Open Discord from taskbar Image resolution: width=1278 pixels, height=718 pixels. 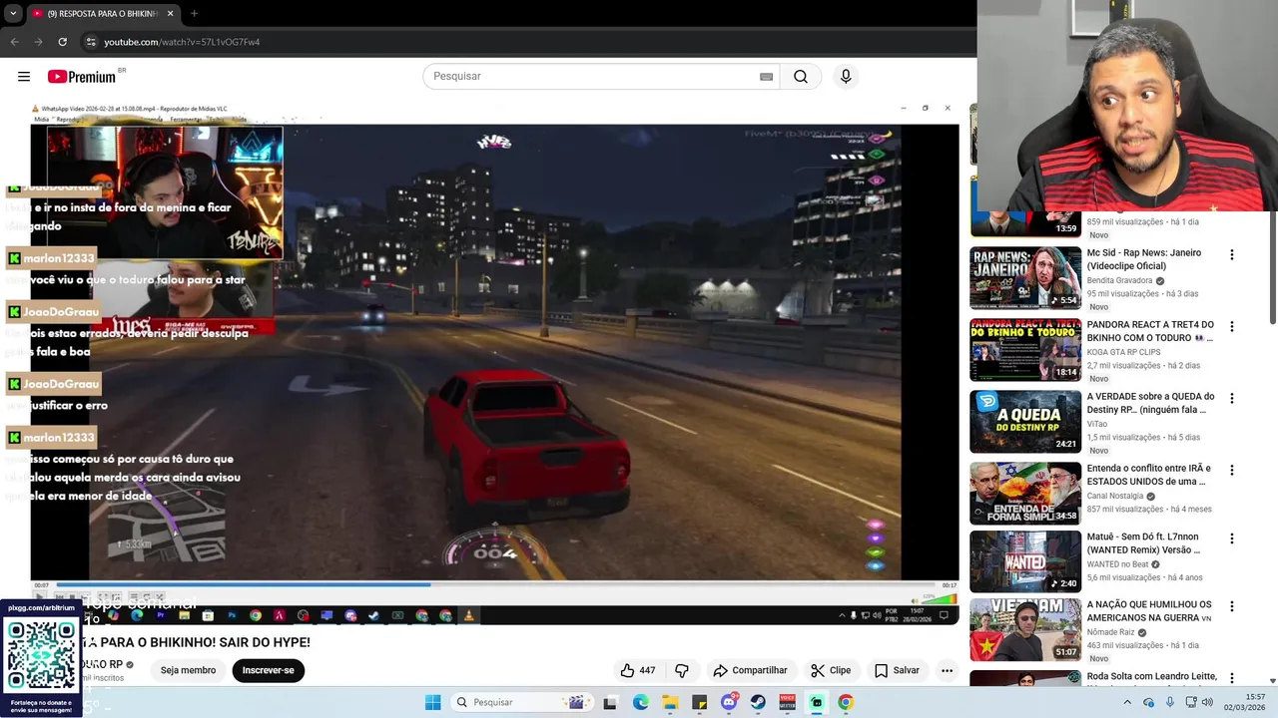click(729, 702)
